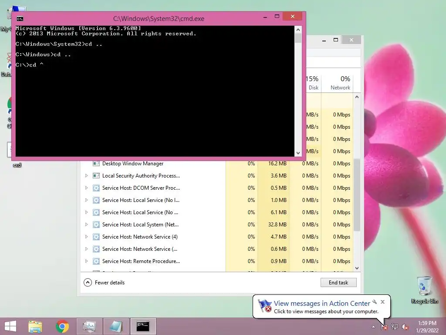Select the 32.8 MB memory value
Image resolution: width=446 pixels, height=335 pixels.
pyautogui.click(x=277, y=225)
